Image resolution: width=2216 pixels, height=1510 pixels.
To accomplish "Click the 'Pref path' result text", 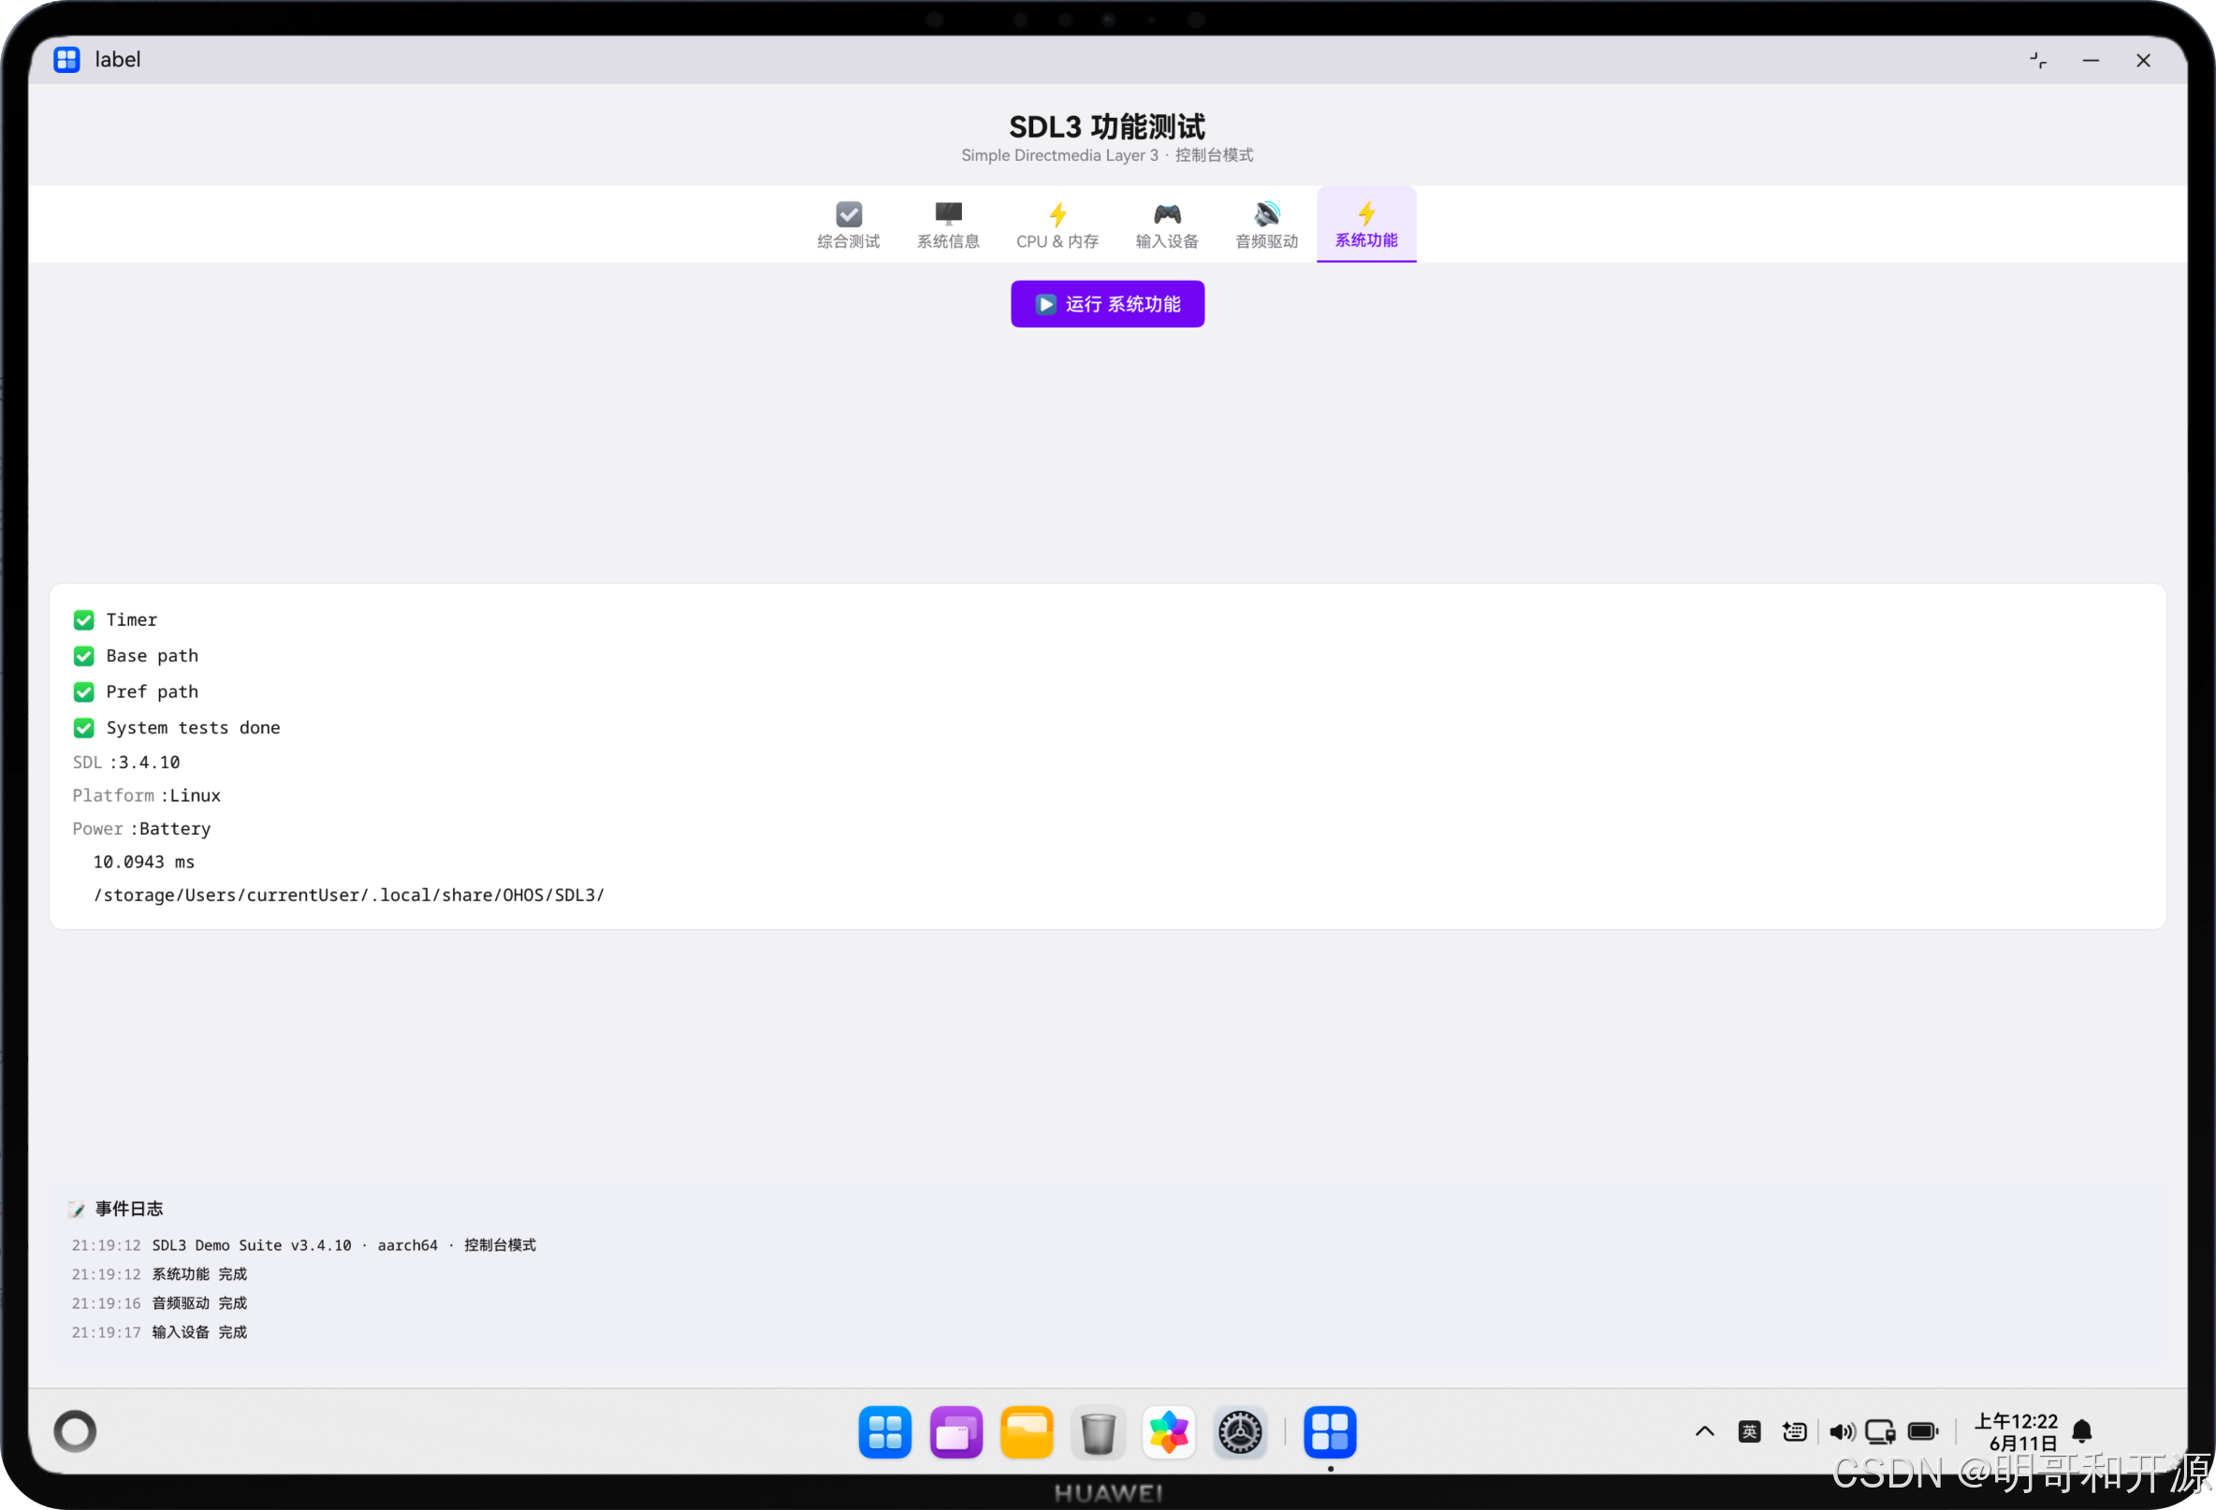I will click(x=153, y=692).
